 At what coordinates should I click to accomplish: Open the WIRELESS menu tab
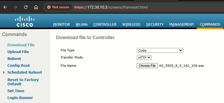131,25
